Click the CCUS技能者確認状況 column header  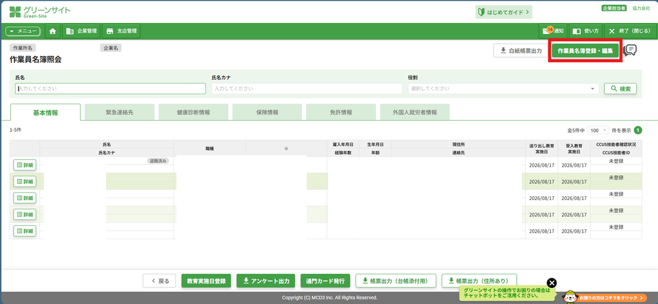pos(616,144)
